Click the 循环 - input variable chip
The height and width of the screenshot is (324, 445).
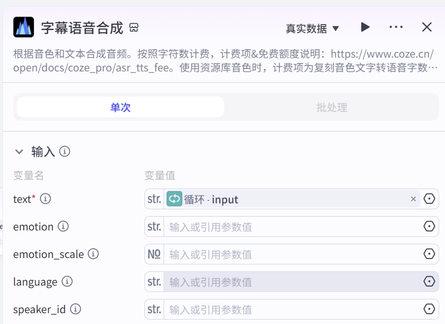(292, 199)
